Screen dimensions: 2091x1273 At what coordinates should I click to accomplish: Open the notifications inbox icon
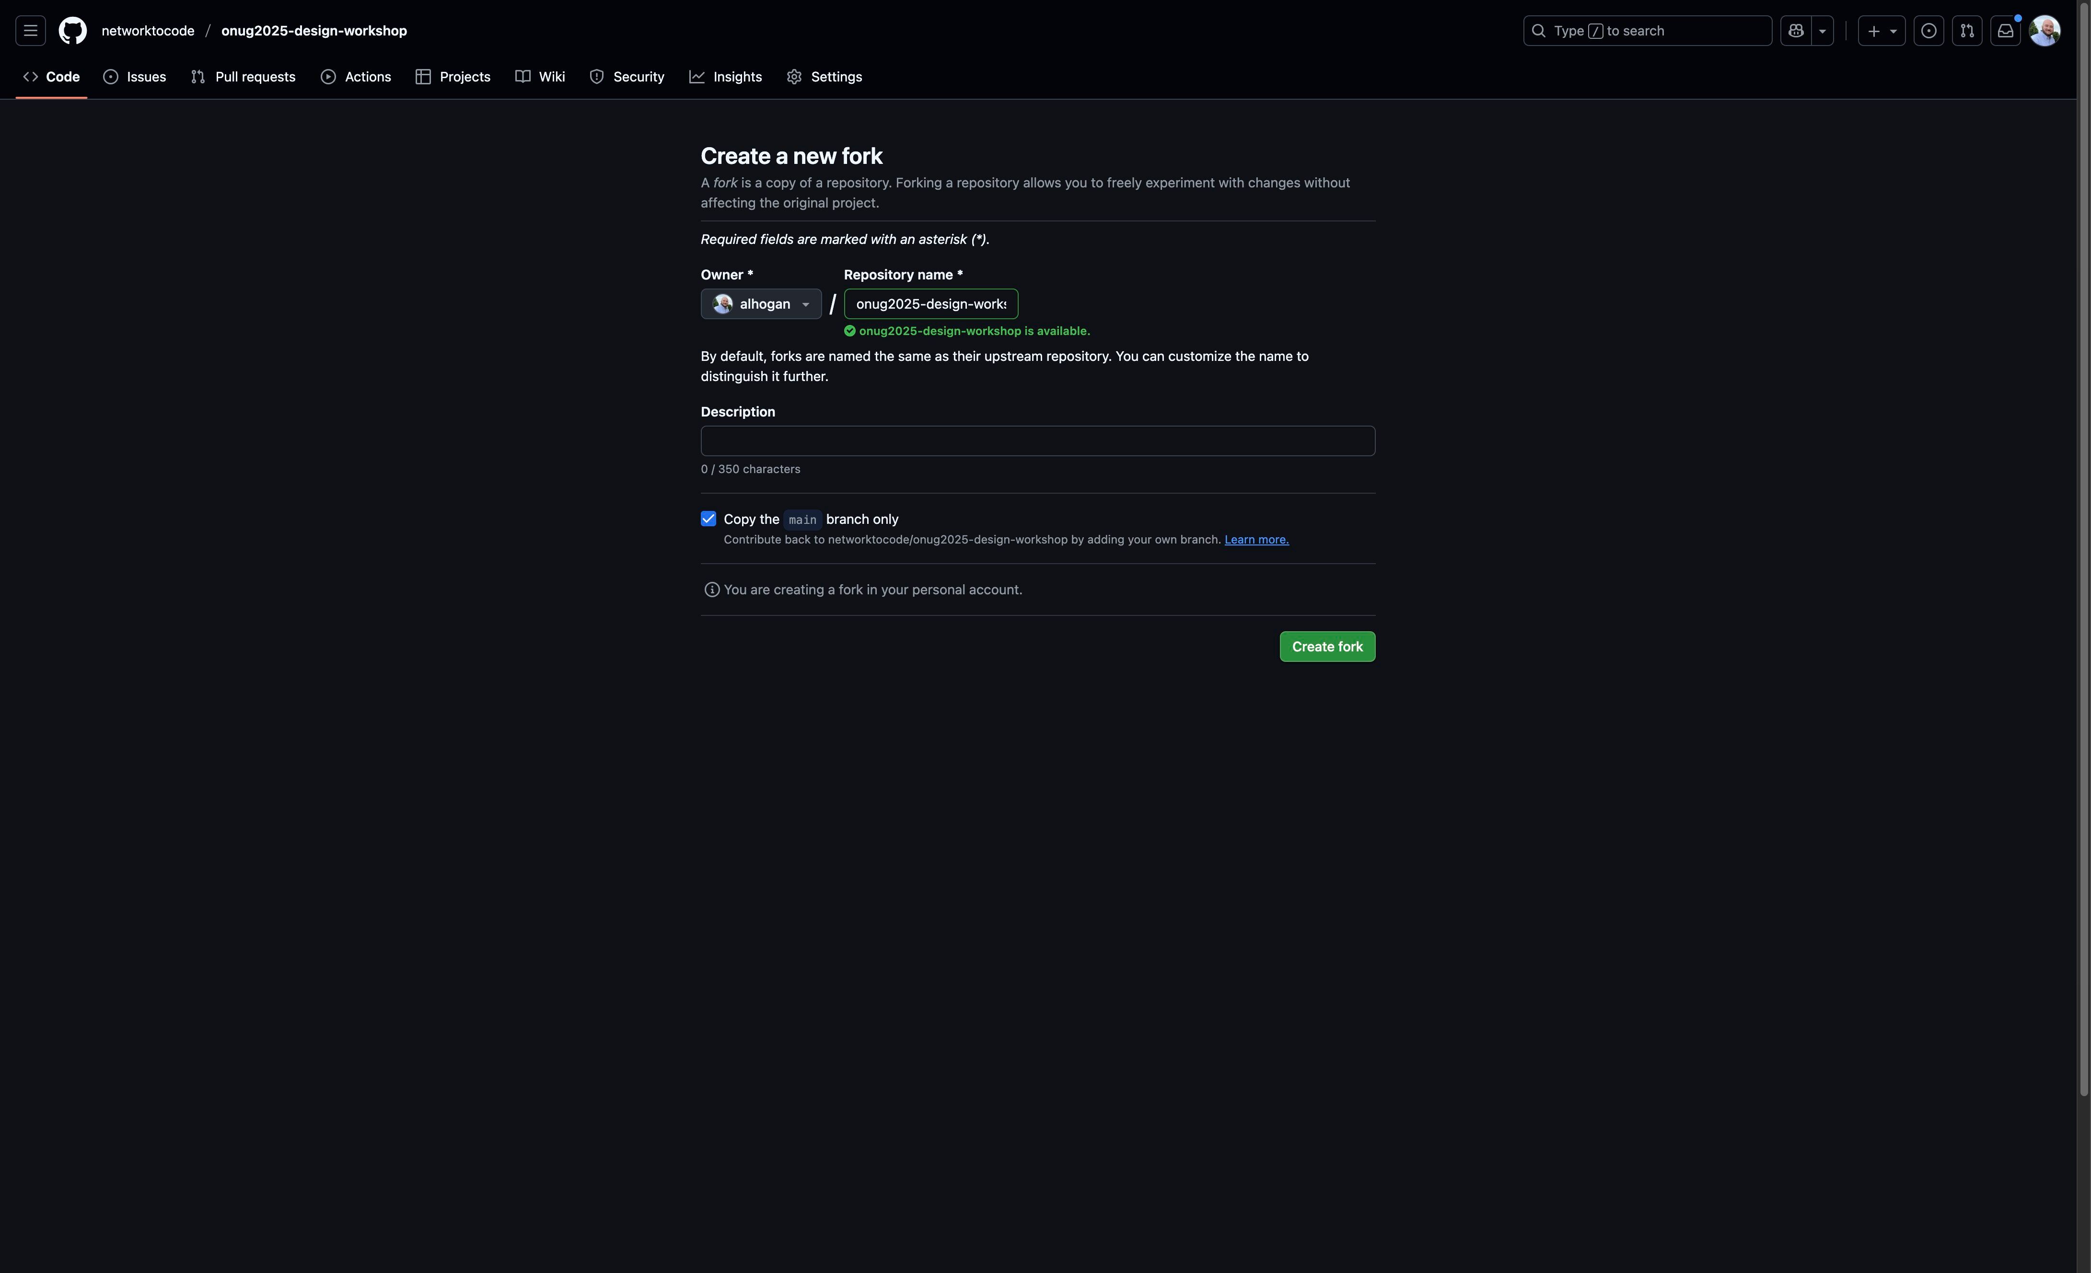pos(2005,31)
